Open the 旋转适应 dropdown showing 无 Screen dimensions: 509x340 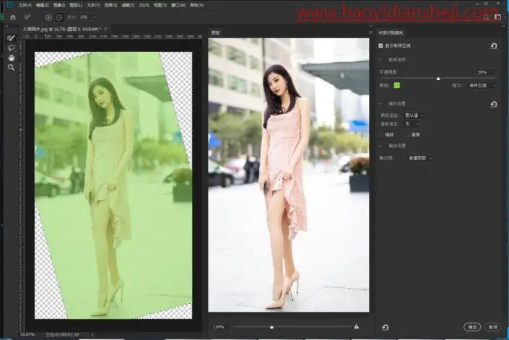coord(412,124)
